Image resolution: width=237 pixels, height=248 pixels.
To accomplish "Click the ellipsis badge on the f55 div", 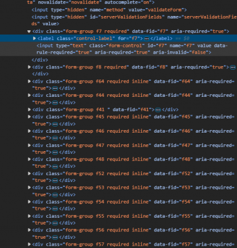I will coord(55,223).
